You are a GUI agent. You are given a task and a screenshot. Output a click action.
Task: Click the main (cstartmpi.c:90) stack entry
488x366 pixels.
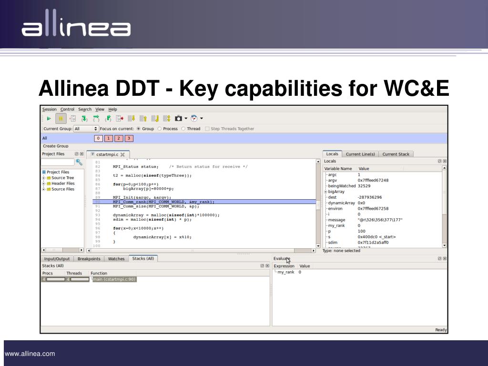pyautogui.click(x=114, y=279)
